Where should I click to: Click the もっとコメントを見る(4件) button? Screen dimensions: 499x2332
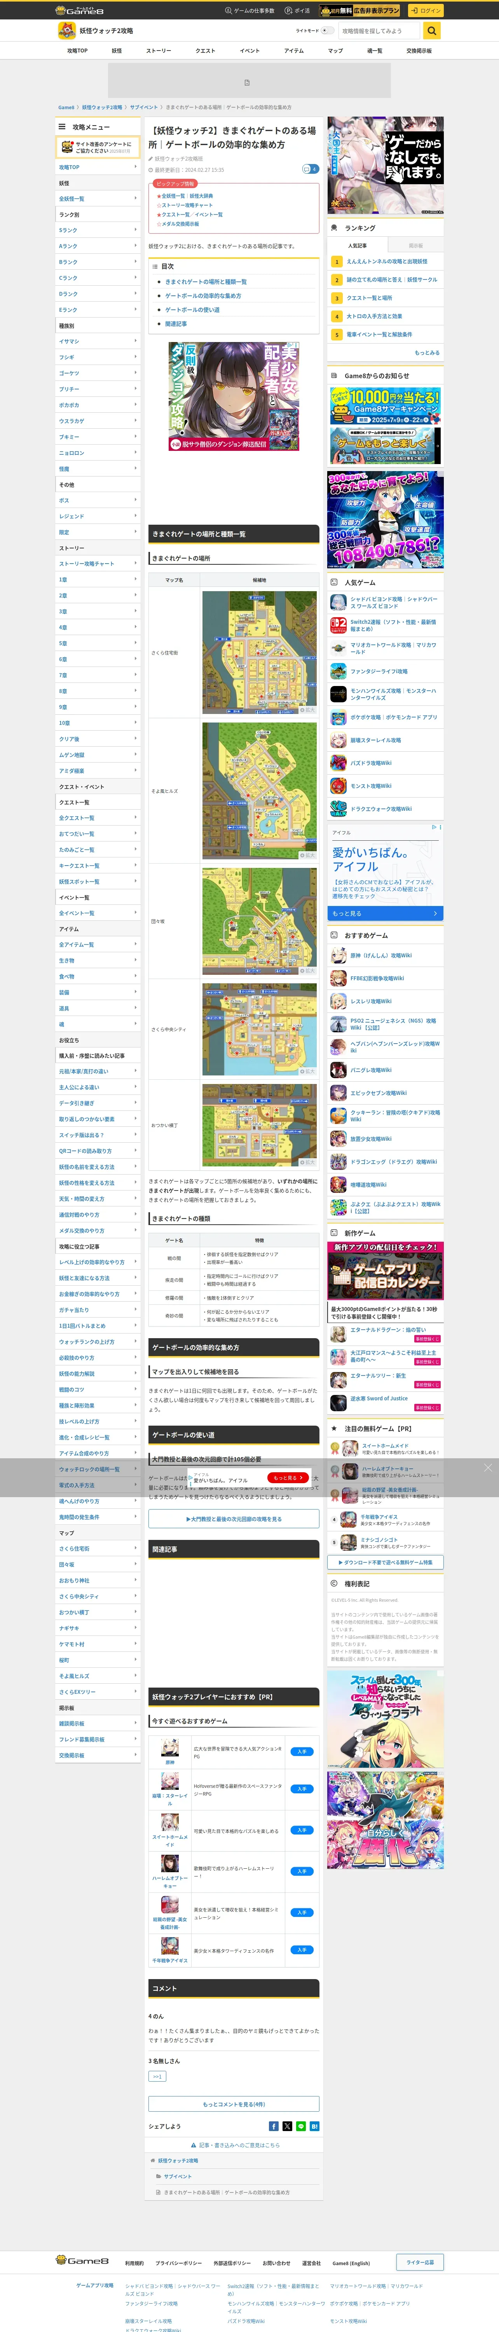pos(234,2104)
